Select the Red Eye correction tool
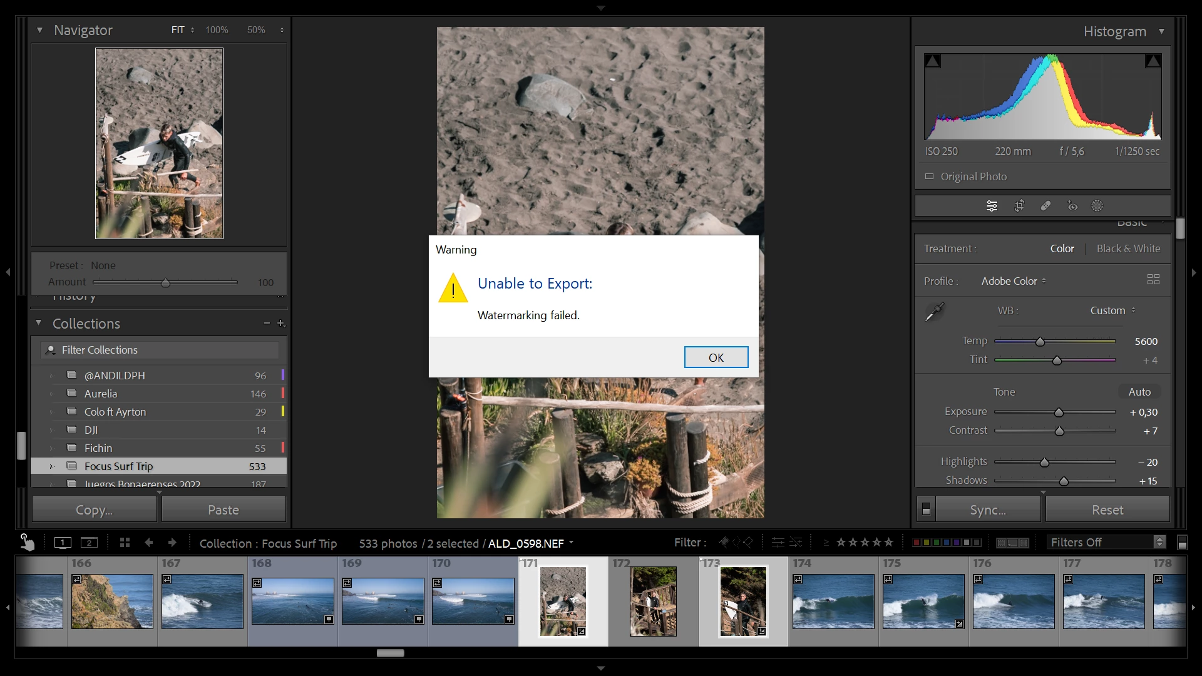 pos(1072,206)
